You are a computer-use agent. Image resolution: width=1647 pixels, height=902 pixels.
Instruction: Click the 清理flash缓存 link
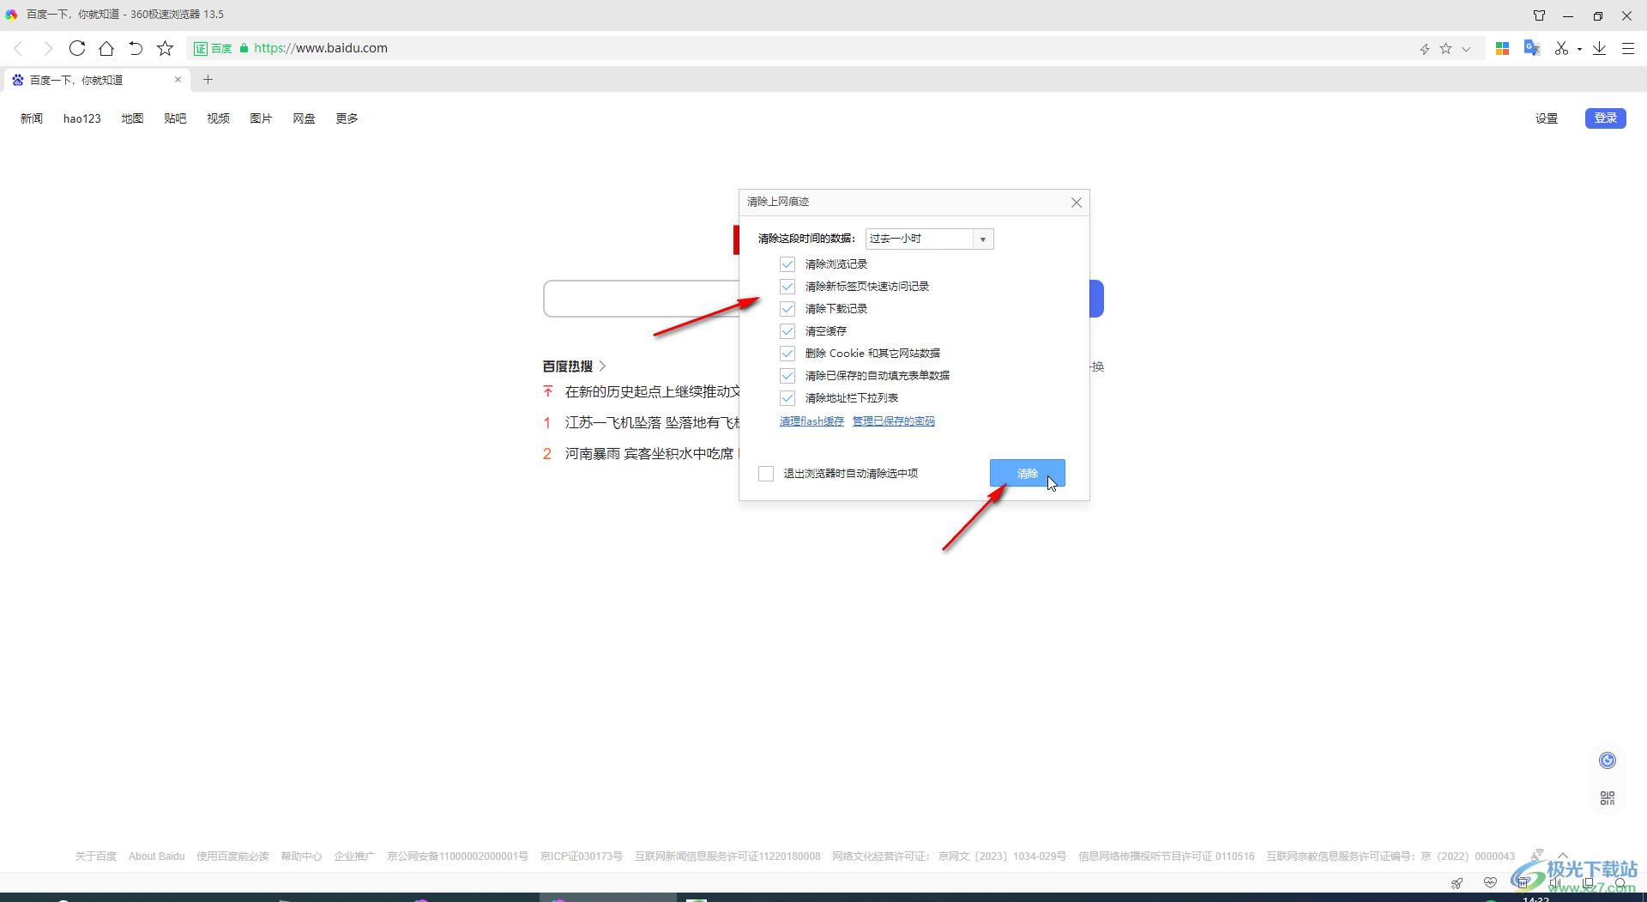[811, 421]
